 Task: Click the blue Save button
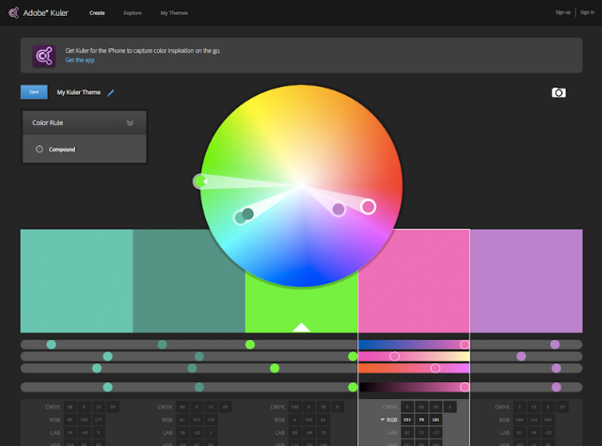point(34,92)
